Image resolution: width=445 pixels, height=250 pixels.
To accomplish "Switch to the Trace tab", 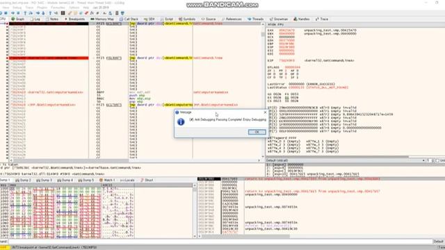I will 322,19.
